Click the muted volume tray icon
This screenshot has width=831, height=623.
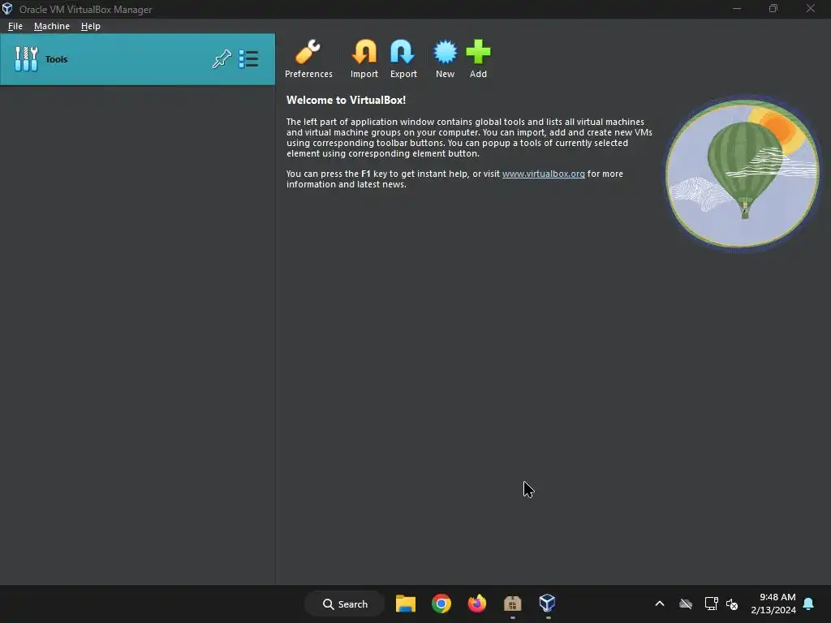pos(732,604)
